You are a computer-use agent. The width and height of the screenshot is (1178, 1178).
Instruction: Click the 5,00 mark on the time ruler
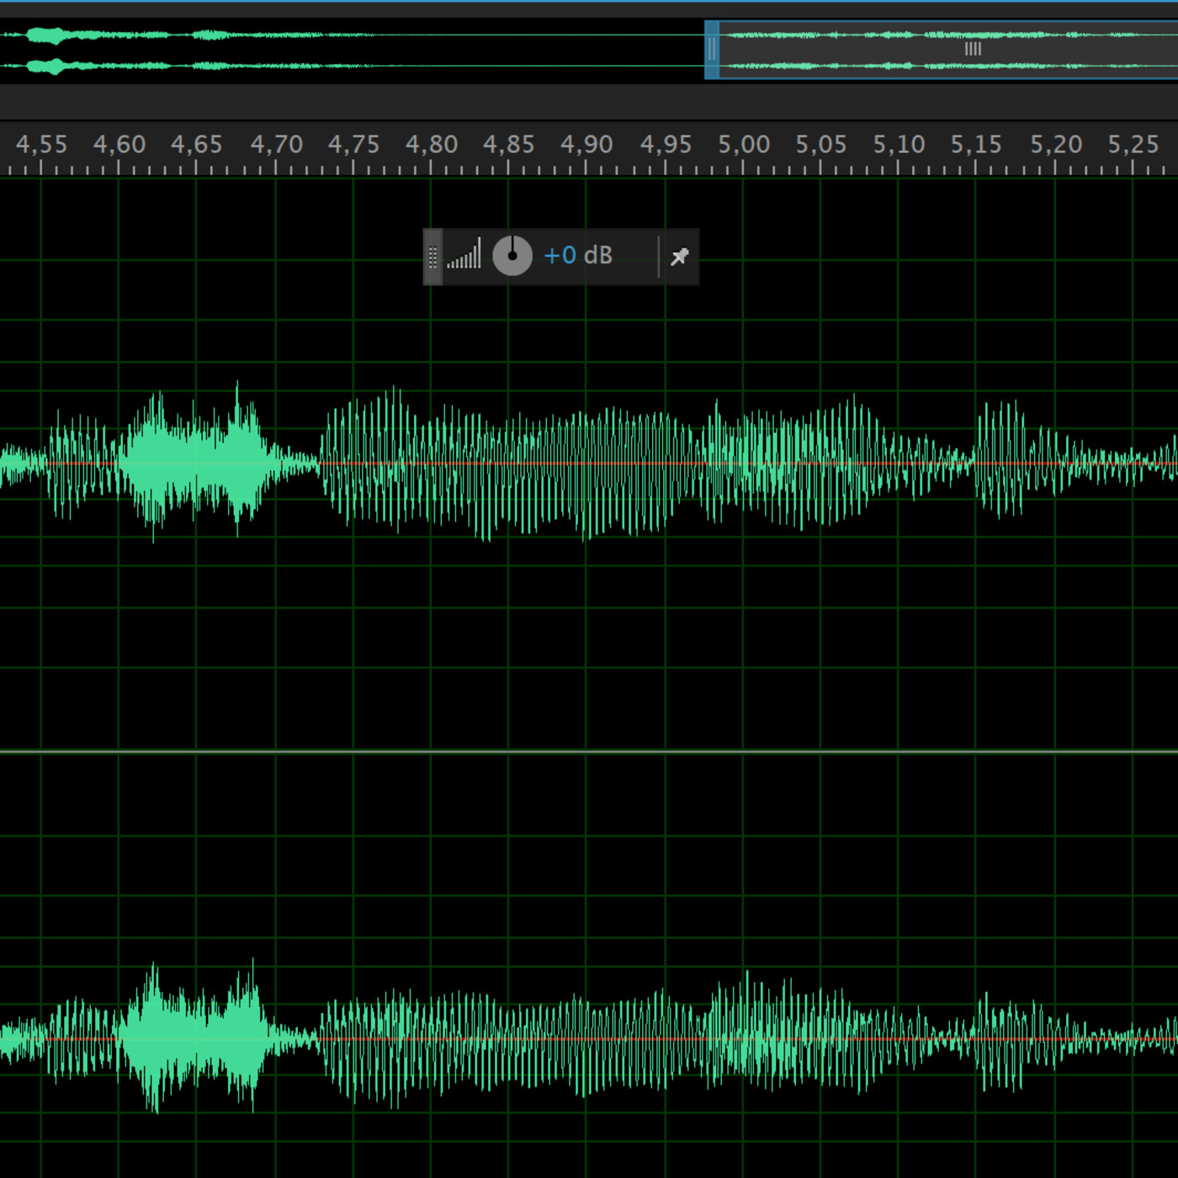coord(744,145)
